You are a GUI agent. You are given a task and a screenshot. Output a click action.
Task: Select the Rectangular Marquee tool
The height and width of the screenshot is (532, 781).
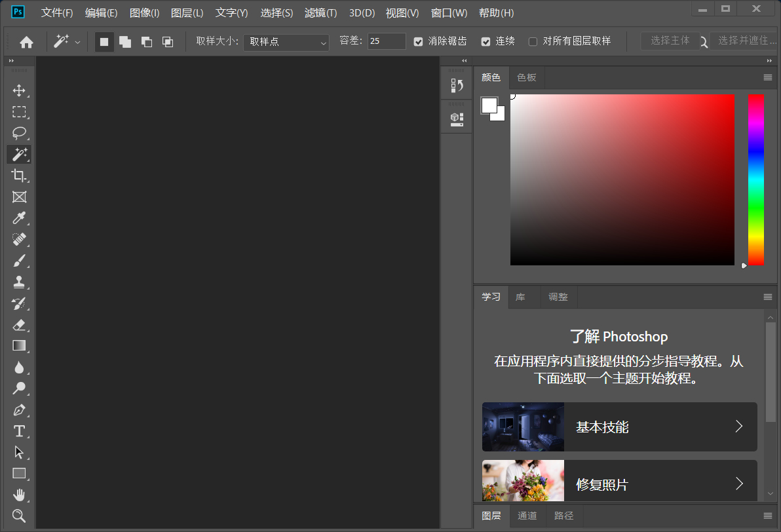(20, 112)
